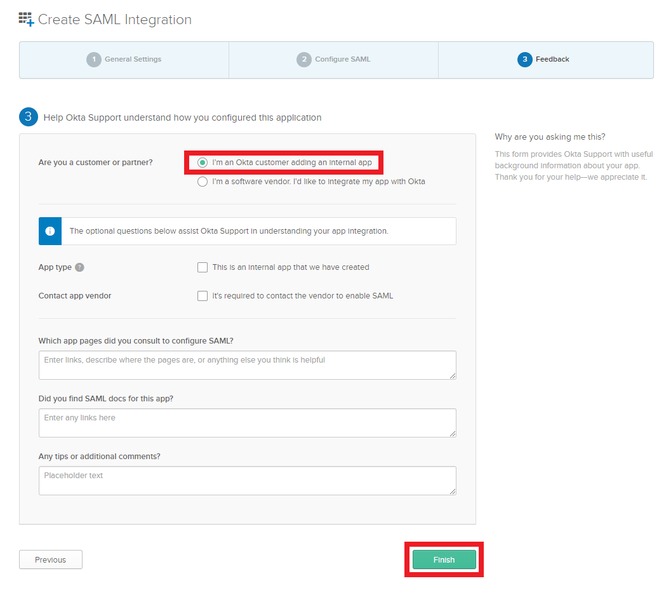Screen dimensions: 659x595
Task: Click the large step 3 badge beside heading
Action: point(28,117)
